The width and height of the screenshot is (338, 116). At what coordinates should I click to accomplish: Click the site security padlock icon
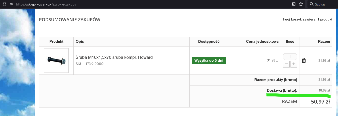[x=4, y=4]
